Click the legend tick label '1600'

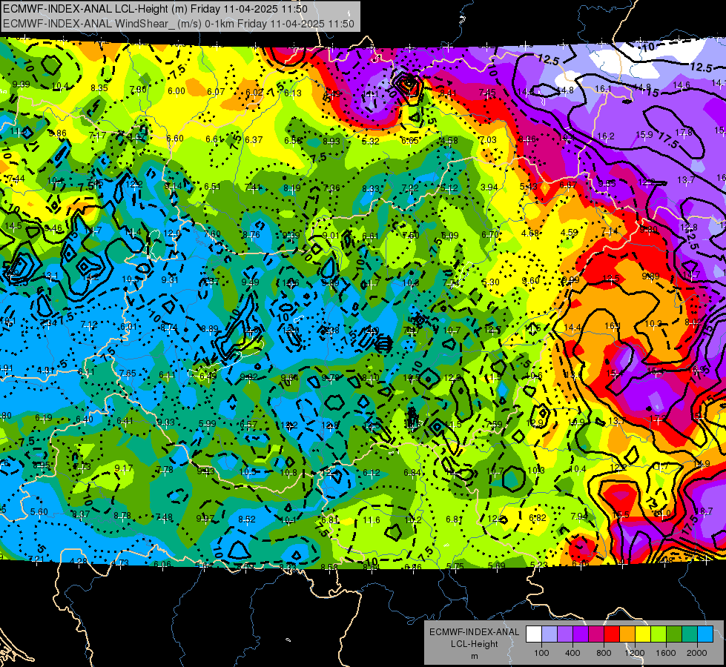coord(666,653)
